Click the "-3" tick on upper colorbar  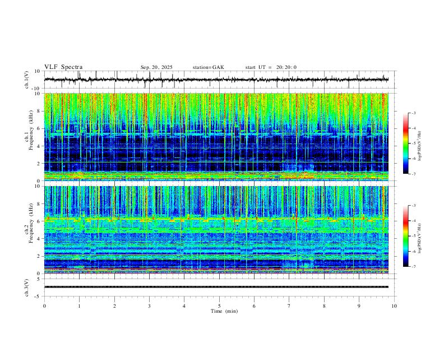click(413, 113)
